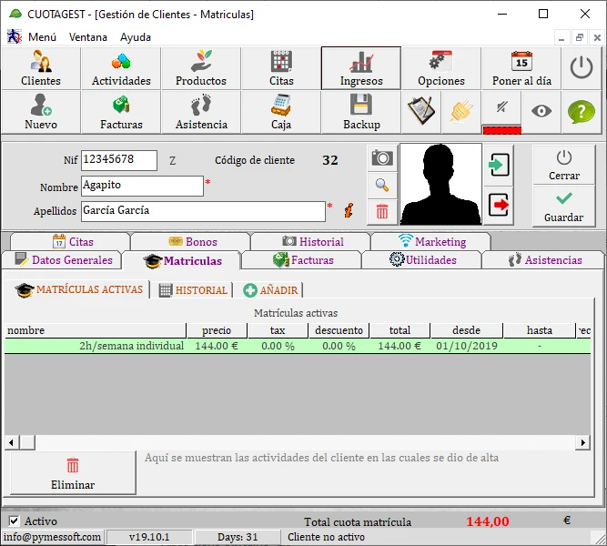Click the Cerrar button

[x=563, y=166]
